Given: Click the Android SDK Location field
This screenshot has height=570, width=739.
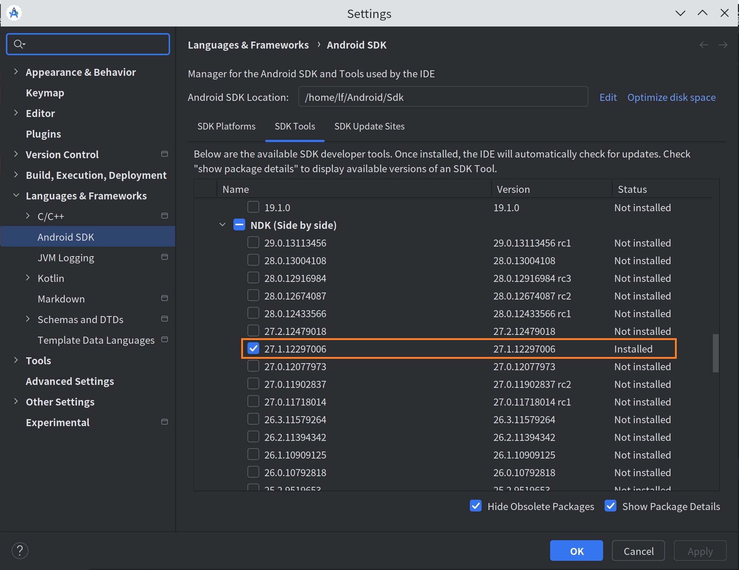Looking at the screenshot, I should coord(443,97).
